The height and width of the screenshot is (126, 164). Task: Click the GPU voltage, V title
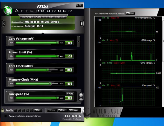tap(148, 63)
